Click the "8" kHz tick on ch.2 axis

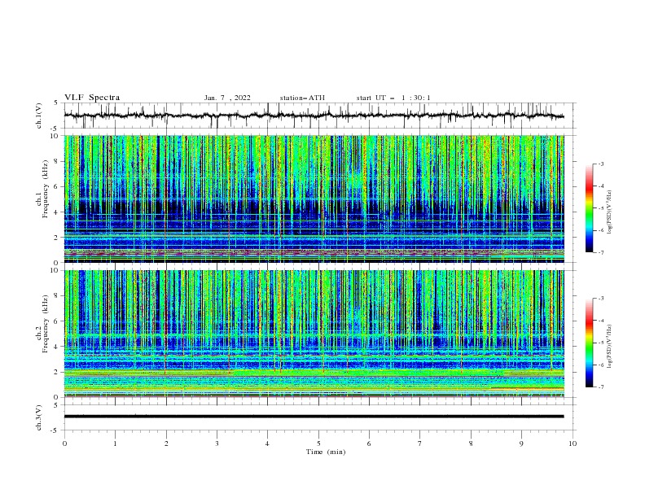(57, 296)
